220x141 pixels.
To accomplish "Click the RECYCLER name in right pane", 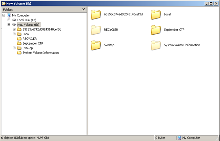I will click(x=111, y=30).
